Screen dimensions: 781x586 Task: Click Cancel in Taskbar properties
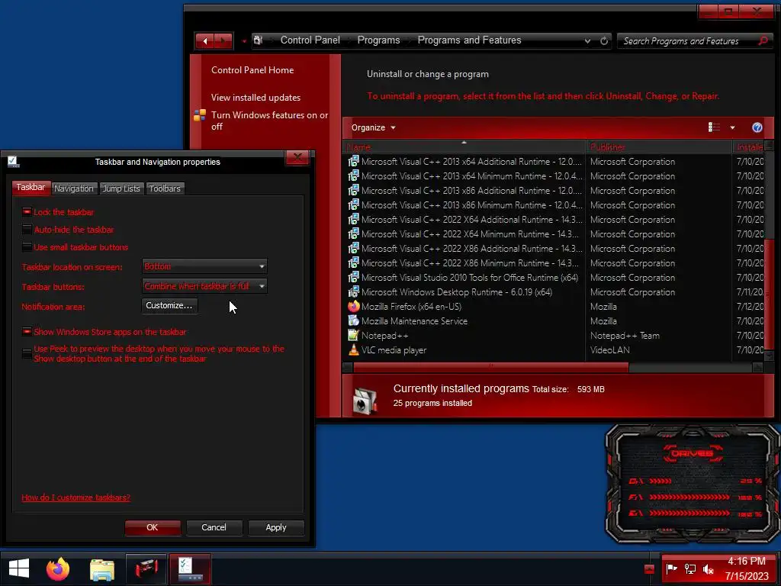[214, 527]
